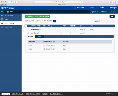Check the nas firewall row checkbox

[26, 33]
